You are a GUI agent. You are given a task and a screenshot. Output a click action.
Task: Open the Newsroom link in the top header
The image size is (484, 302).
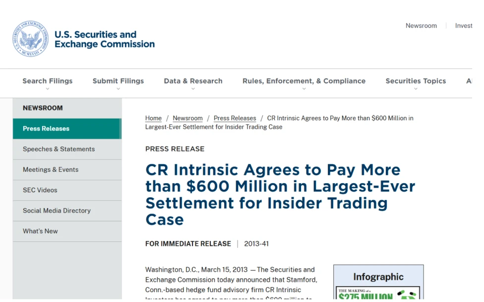coord(421,26)
